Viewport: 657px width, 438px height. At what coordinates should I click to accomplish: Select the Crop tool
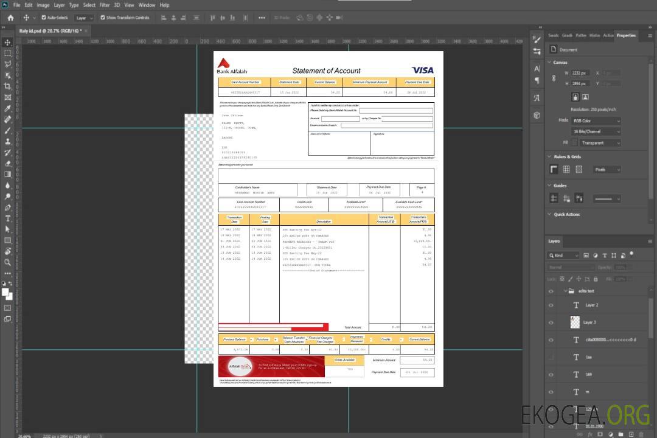[7, 86]
